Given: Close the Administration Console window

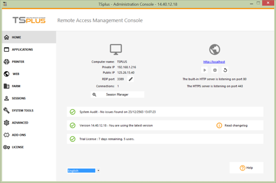Looking at the screenshot, I should (x=268, y=3).
